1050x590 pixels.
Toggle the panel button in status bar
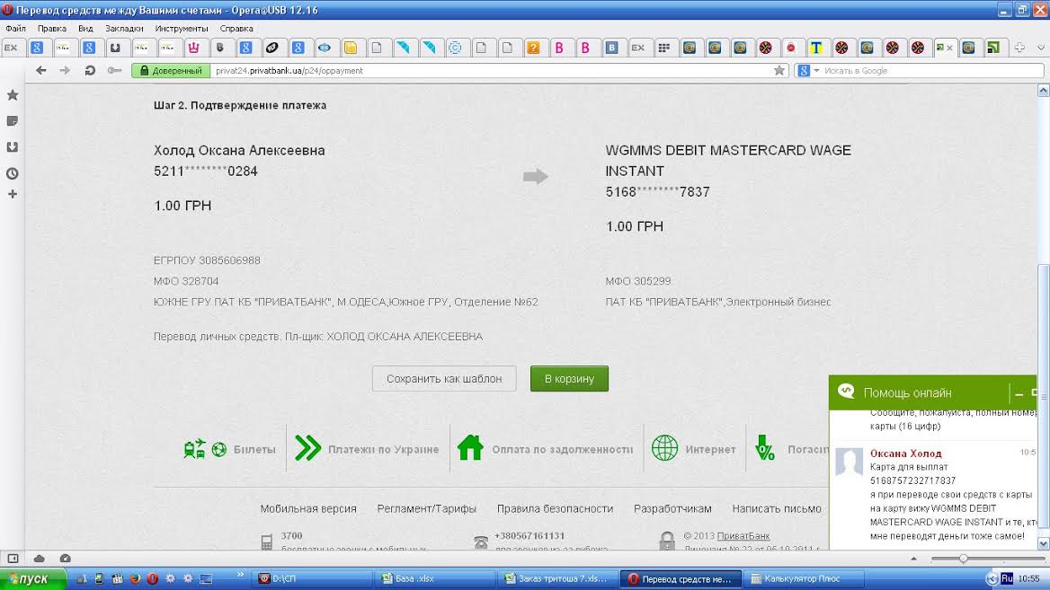13,558
